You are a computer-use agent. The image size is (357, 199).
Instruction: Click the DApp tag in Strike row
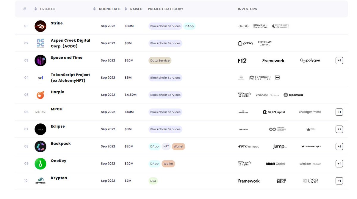[x=190, y=26]
